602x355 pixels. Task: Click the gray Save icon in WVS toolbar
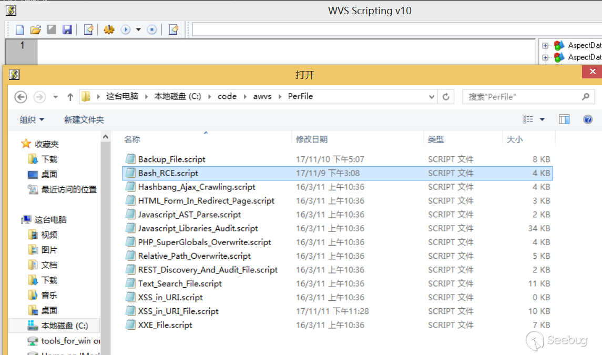52,29
